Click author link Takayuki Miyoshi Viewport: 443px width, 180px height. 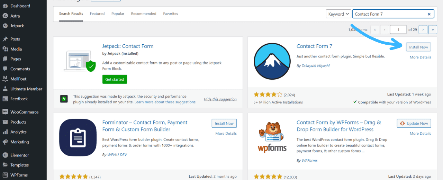(x=316, y=66)
